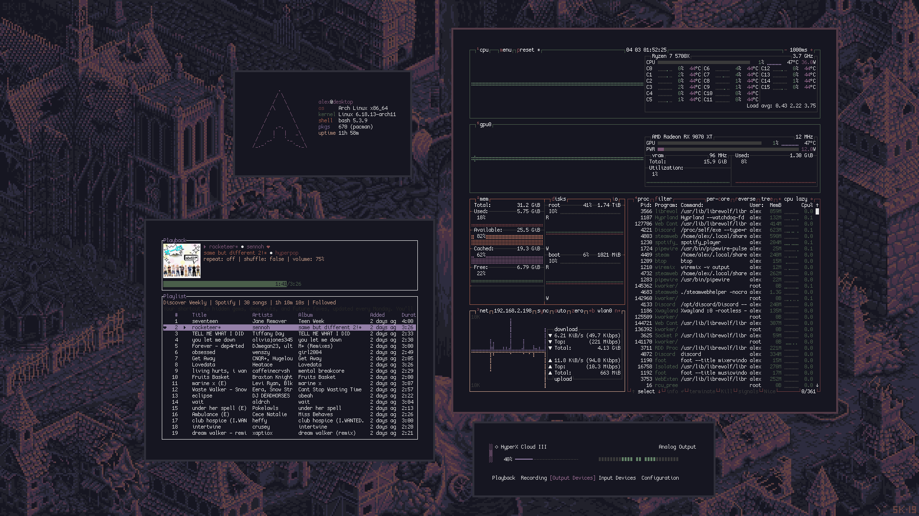Click the heart icon next to sennoh
This screenshot has width=919, height=516.
[x=268, y=247]
